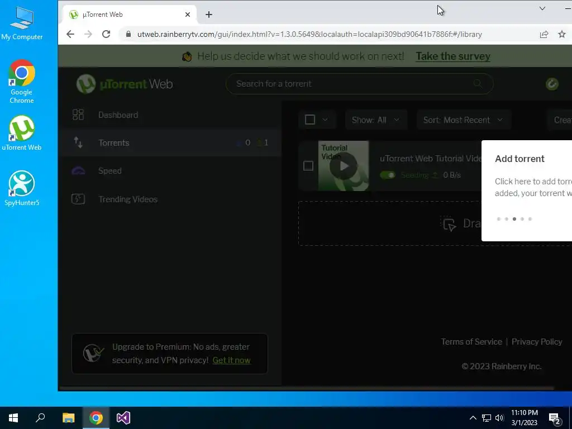Click the network icon in system tray

pyautogui.click(x=487, y=418)
